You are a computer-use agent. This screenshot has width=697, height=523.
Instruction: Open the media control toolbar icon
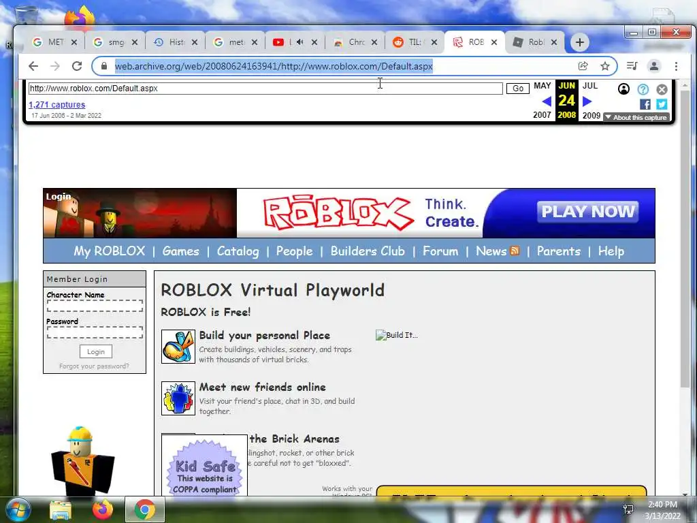[x=632, y=66]
